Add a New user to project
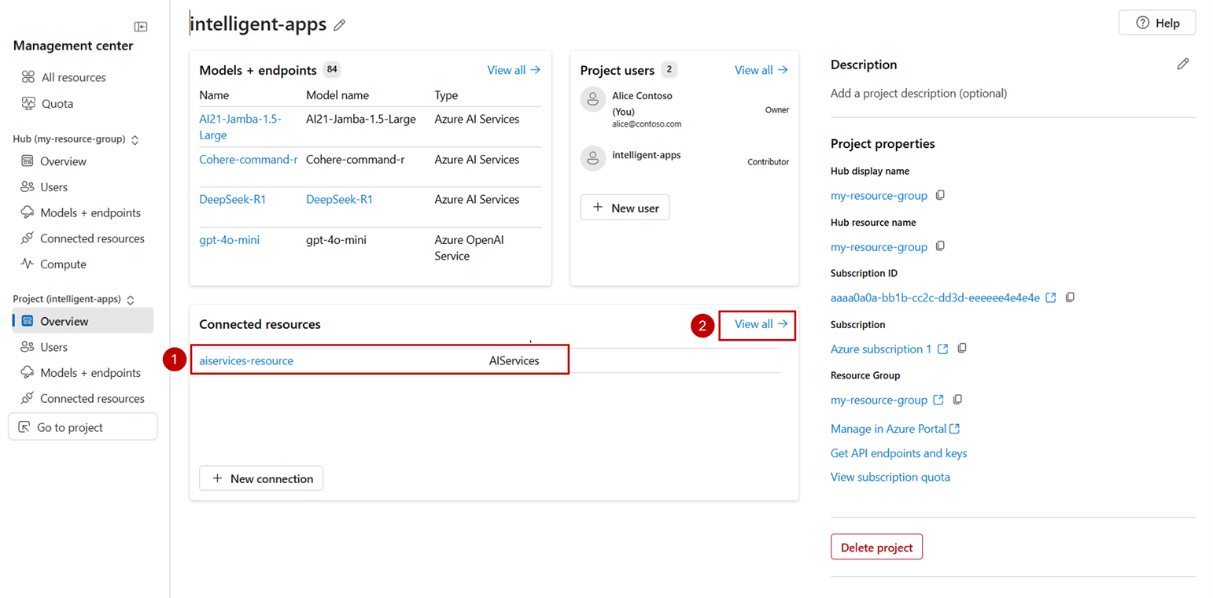This screenshot has width=1213, height=598. [x=625, y=208]
